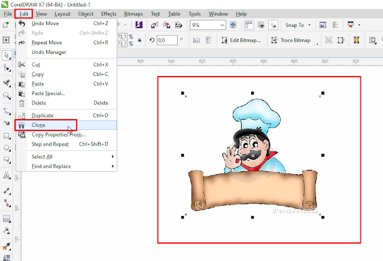
Task: Click Publish to PDF icon
Action: pyautogui.click(x=179, y=25)
